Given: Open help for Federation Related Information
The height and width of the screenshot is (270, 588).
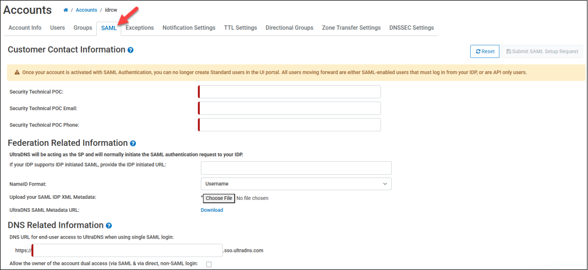Looking at the screenshot, I should point(133,144).
